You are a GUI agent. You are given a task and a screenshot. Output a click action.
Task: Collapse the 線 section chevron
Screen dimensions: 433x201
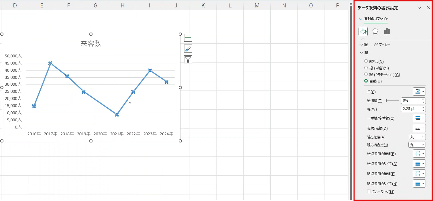(x=361, y=53)
